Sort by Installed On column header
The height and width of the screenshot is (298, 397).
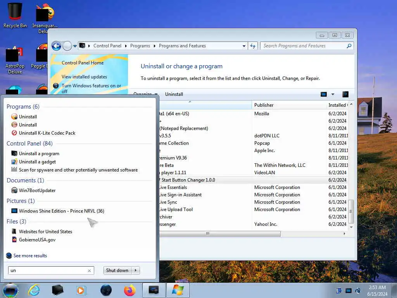pyautogui.click(x=338, y=105)
